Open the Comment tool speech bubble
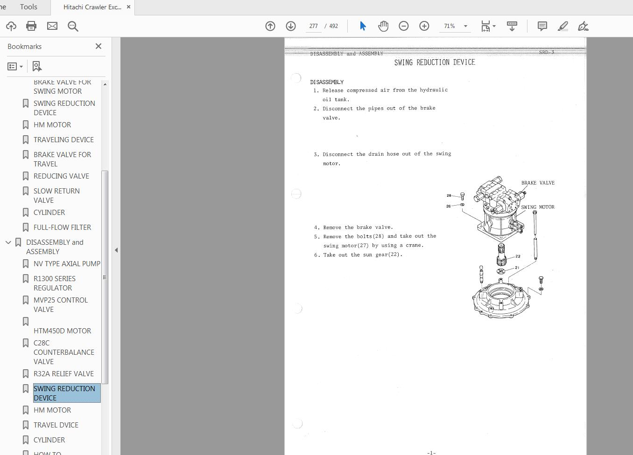 point(542,26)
